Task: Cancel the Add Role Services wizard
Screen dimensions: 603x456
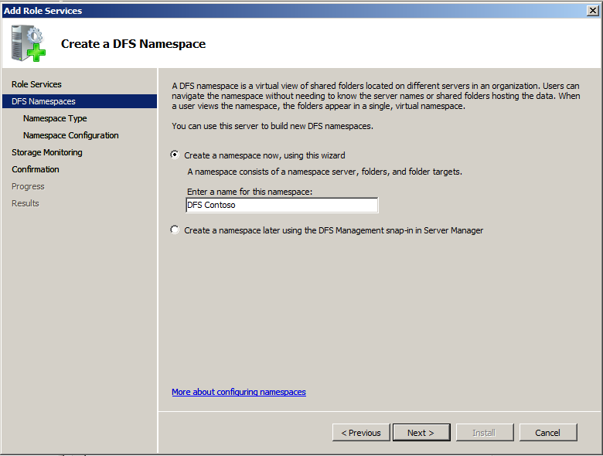Action: click(x=548, y=433)
